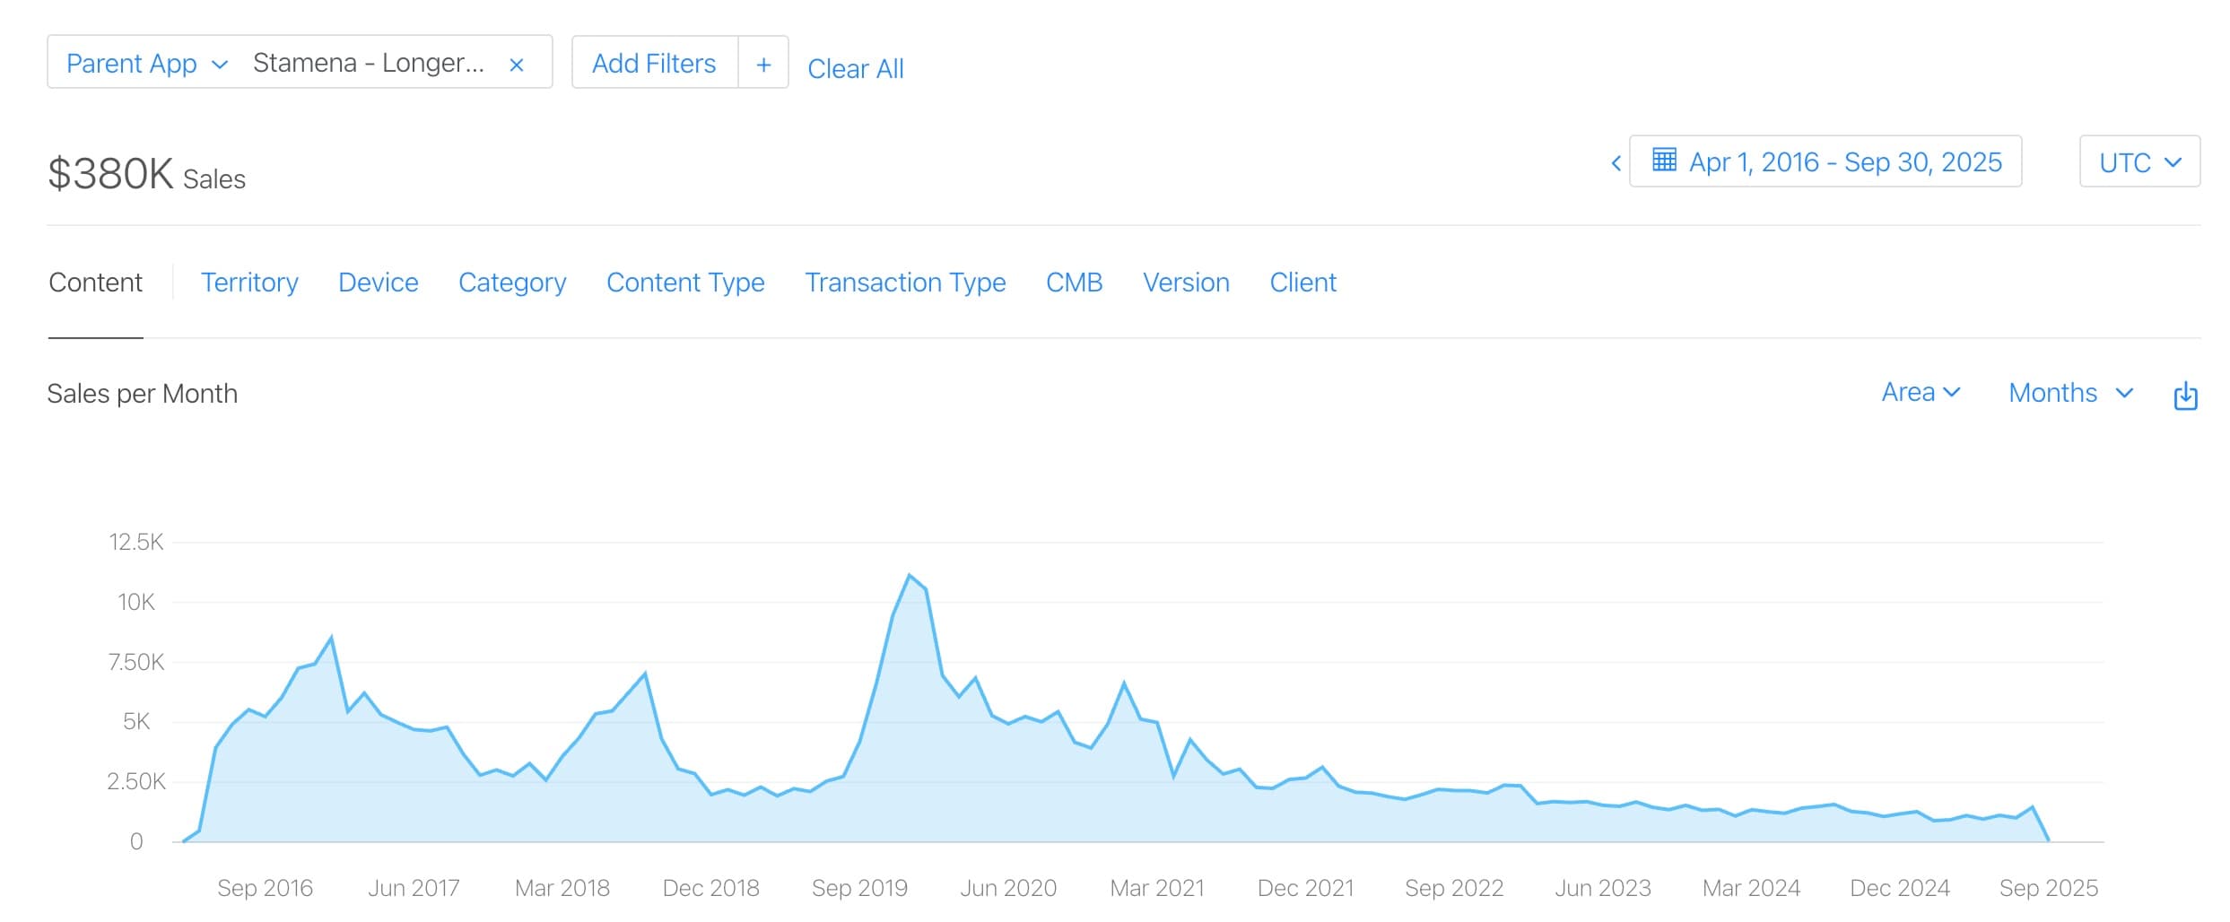This screenshot has height=922, width=2230.
Task: Click the late-2019 sales peak on chart
Action: (x=909, y=576)
